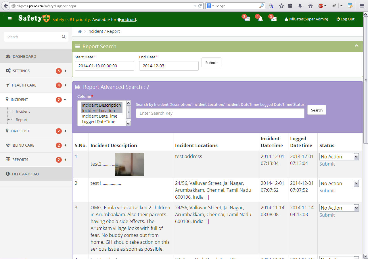The image size is (368, 259).
Task: Click Submit link for row 1
Action: point(327,164)
